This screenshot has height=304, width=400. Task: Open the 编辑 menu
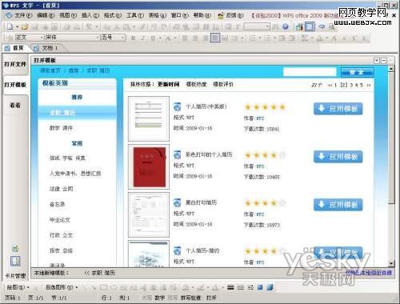click(x=46, y=16)
